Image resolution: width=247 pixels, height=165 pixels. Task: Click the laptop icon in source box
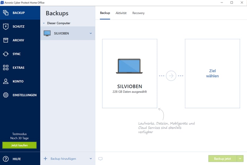pyautogui.click(x=129, y=66)
